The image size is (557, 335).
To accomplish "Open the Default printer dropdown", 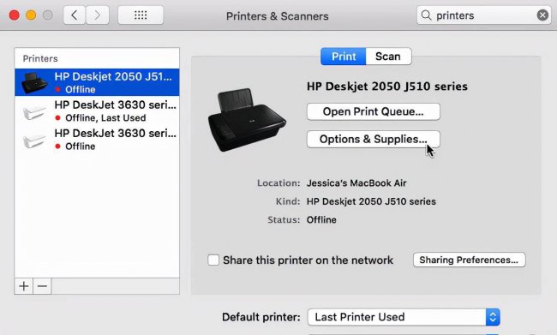I will 404,317.
